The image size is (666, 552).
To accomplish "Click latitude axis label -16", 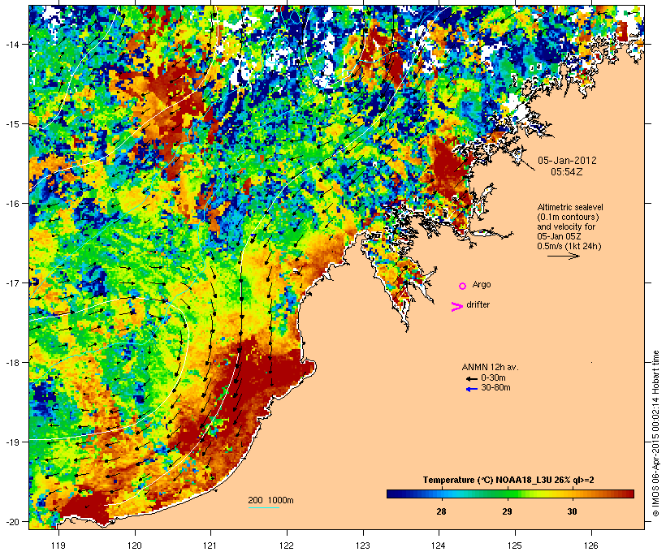I will point(11,204).
